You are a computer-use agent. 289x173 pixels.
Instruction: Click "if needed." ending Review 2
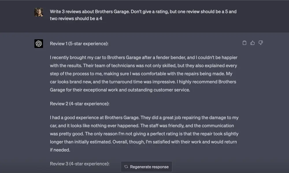click(x=60, y=150)
